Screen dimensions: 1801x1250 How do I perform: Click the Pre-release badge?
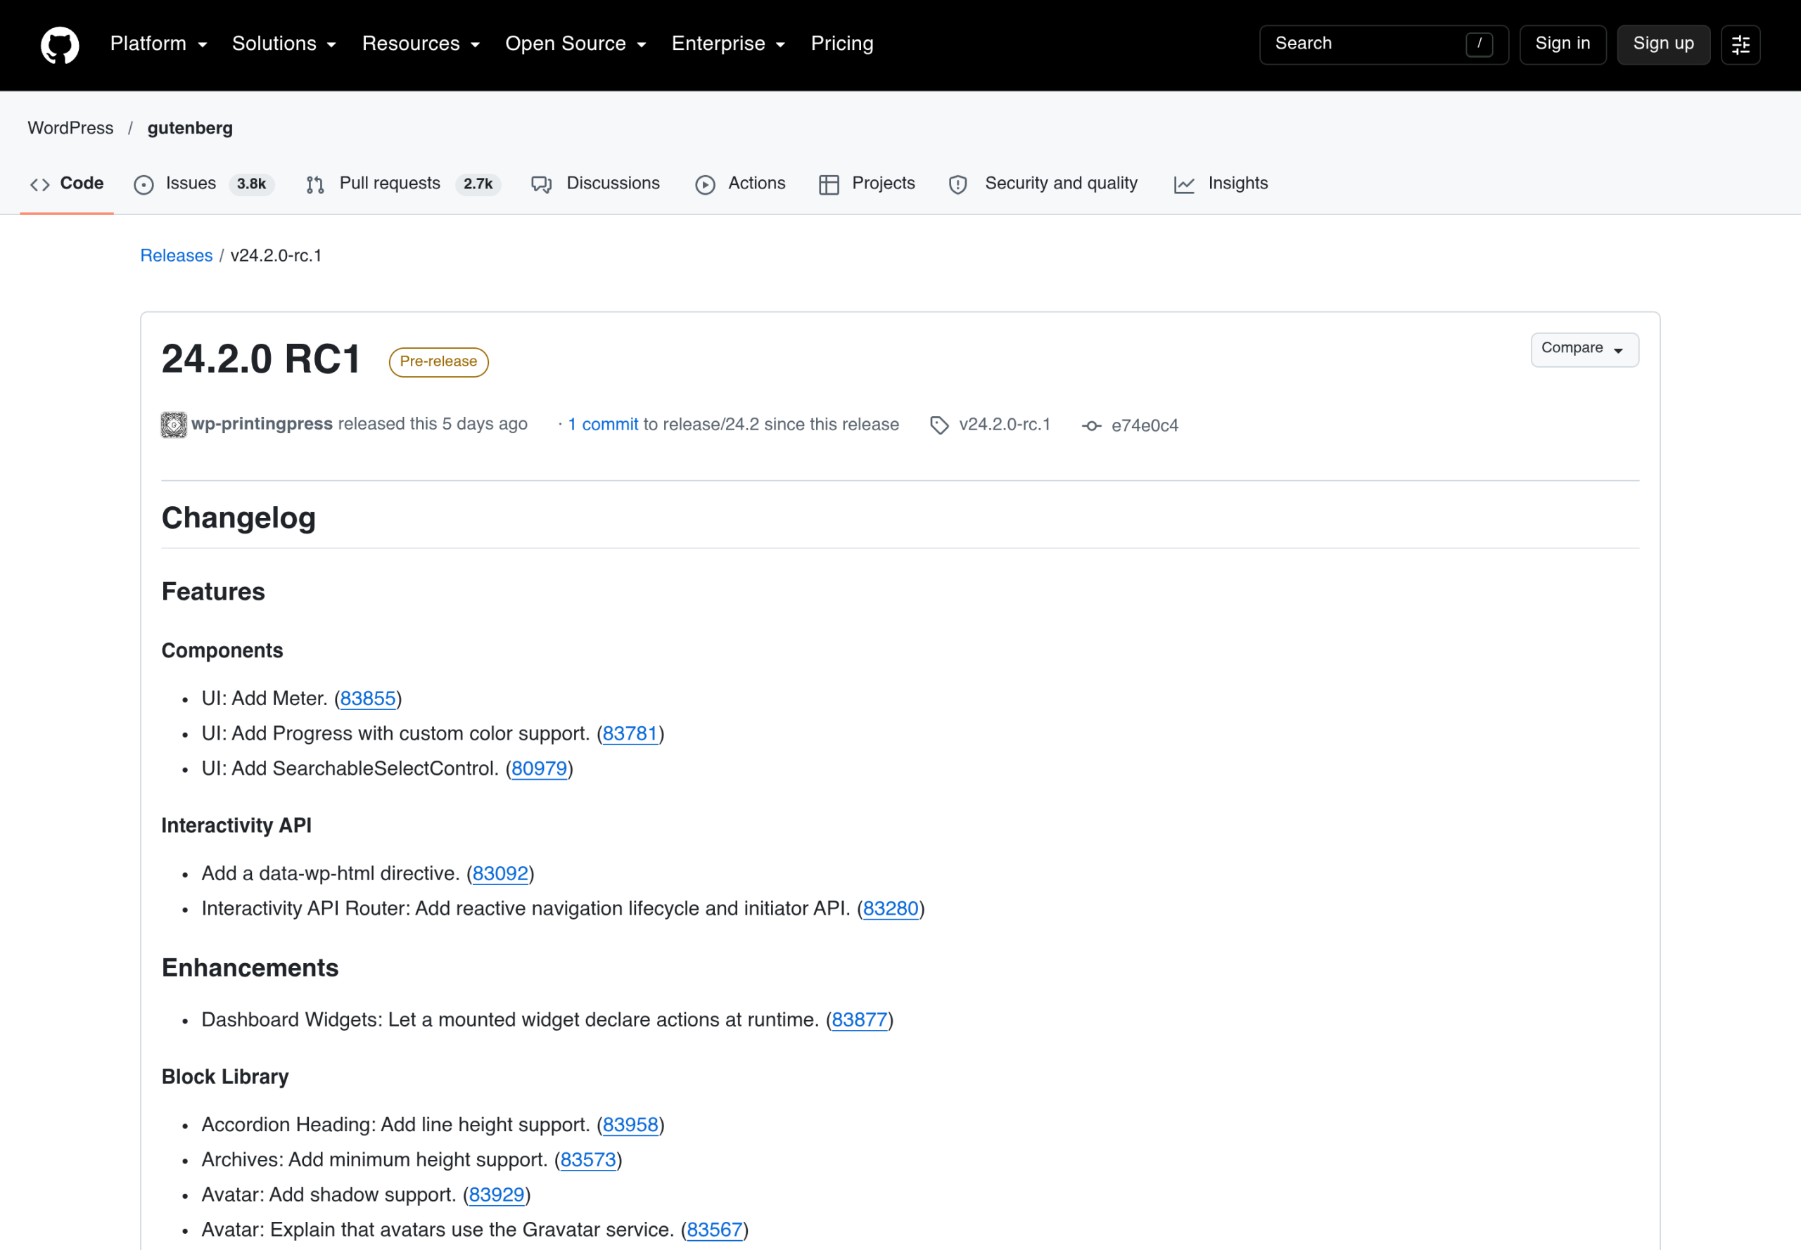[x=438, y=362]
